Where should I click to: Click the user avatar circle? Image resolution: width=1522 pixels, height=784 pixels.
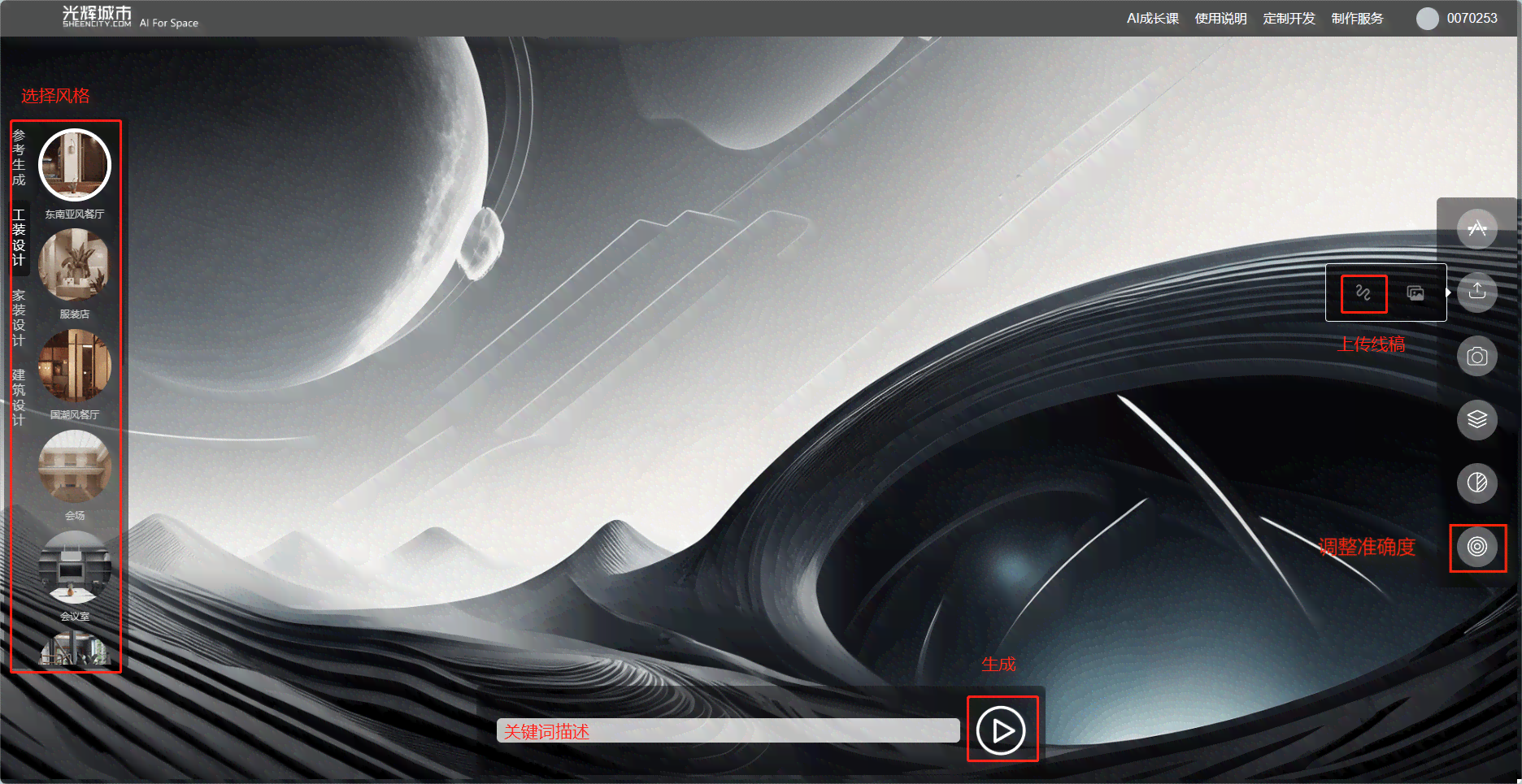(1427, 19)
